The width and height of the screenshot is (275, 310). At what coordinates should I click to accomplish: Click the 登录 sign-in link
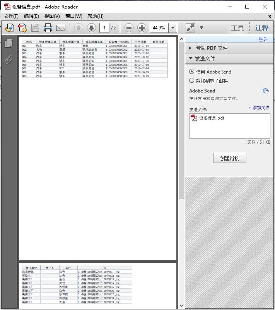point(263,39)
